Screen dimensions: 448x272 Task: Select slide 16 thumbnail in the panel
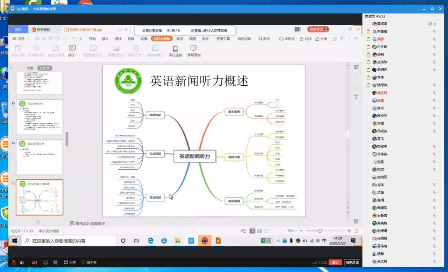pos(40,157)
